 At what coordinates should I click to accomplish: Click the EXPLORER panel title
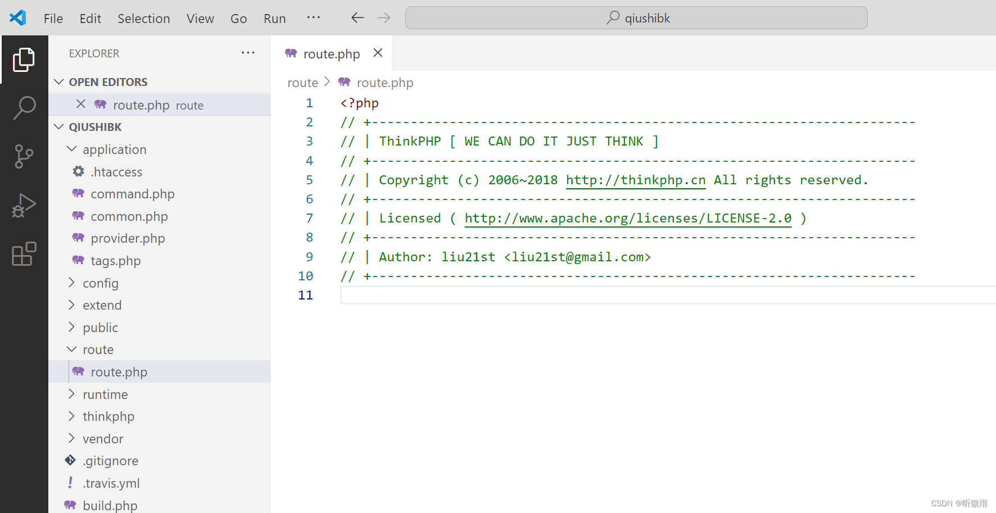tap(94, 53)
